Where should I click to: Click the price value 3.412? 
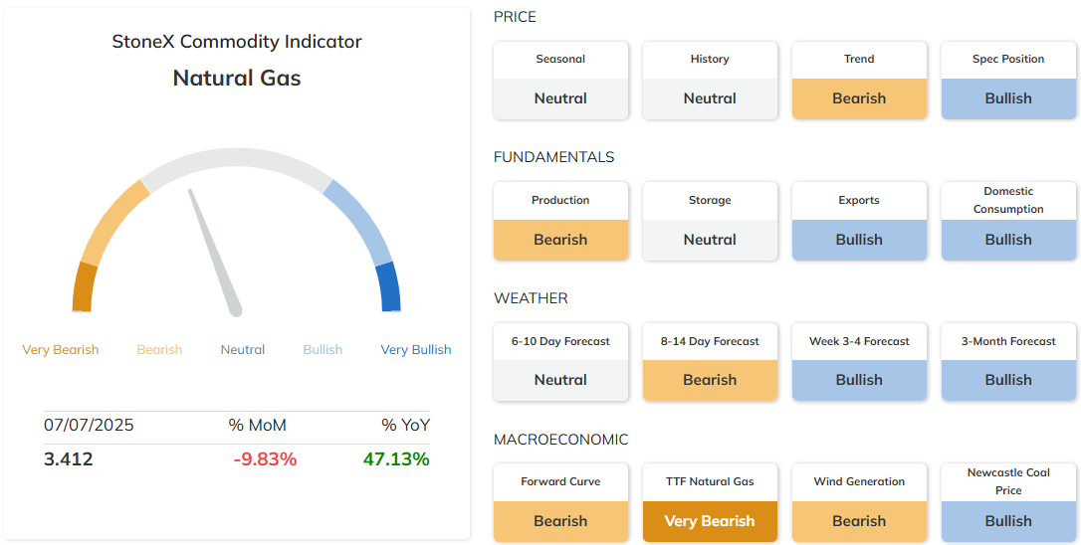69,458
